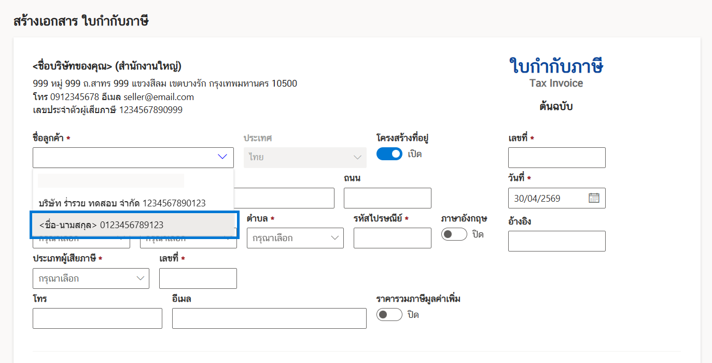Open the ประเภทผู้เสียภาษี dropdown
Viewport: 712px width, 363px height.
click(x=91, y=278)
